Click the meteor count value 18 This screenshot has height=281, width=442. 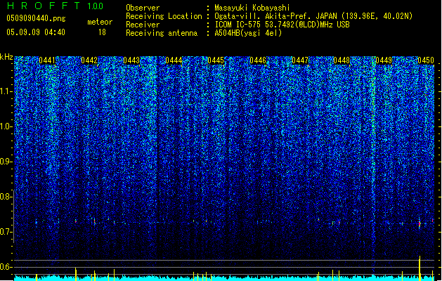[102, 32]
